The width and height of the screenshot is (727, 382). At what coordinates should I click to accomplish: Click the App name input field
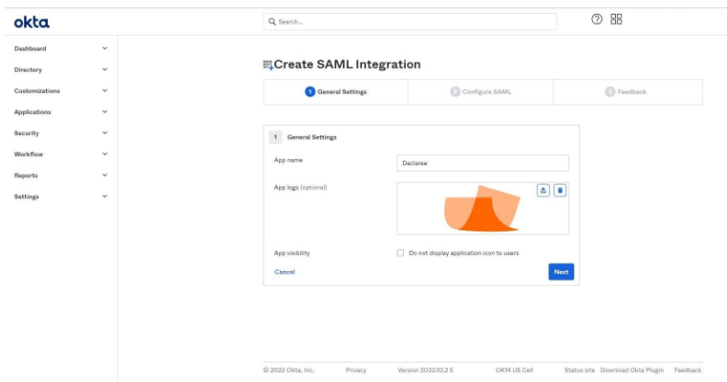[x=482, y=163]
